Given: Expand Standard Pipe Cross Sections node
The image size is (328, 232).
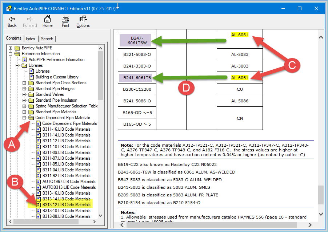Looking at the screenshot, I should pyautogui.click(x=24, y=83).
